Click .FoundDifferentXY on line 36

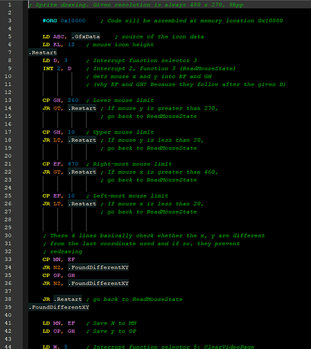(x=98, y=283)
